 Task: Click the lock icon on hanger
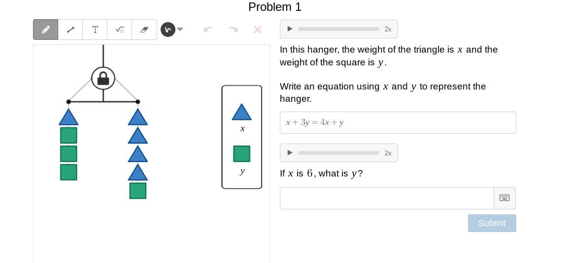pos(103,79)
